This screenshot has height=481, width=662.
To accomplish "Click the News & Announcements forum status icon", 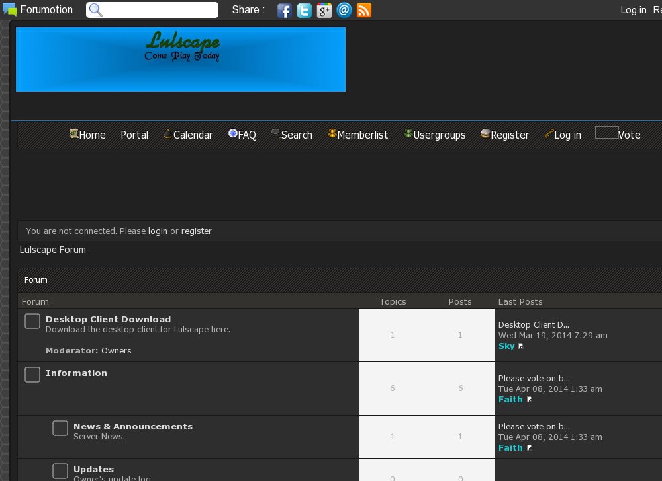I will click(60, 428).
